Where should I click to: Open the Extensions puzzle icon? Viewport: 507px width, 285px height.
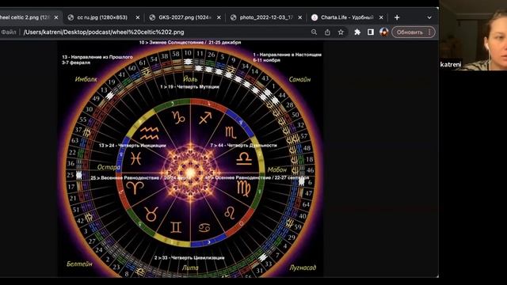[357, 32]
